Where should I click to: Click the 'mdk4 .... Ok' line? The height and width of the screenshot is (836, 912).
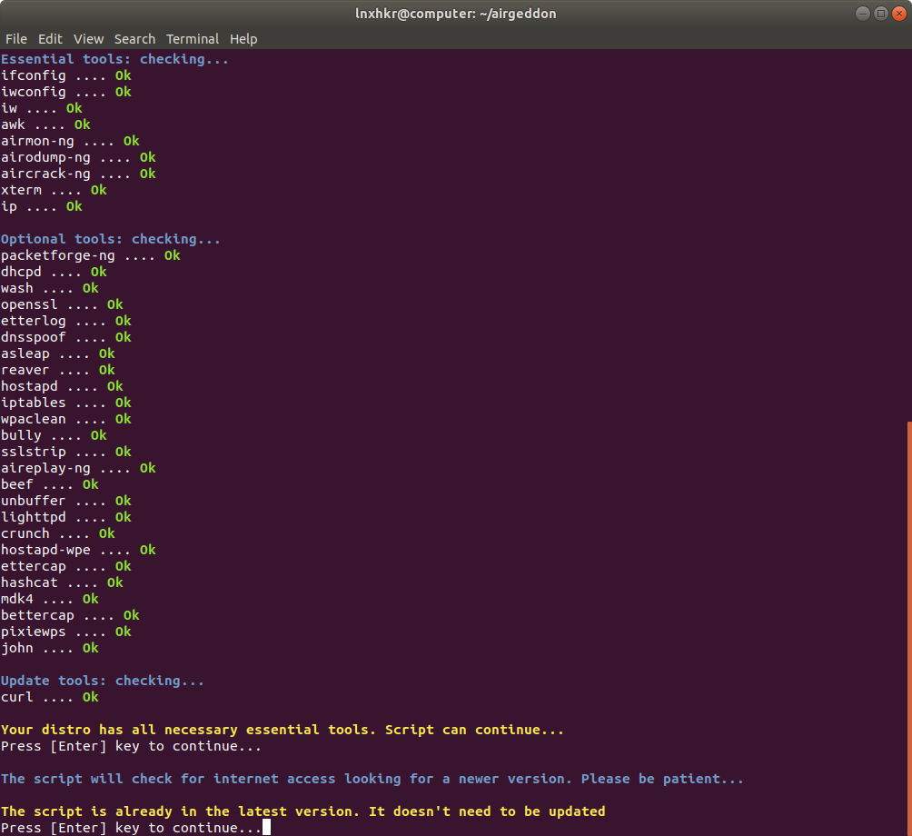[x=49, y=599]
